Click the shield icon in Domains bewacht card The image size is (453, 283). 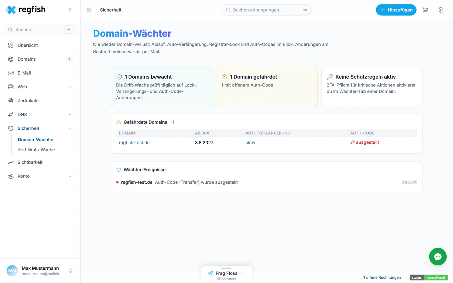pos(119,77)
